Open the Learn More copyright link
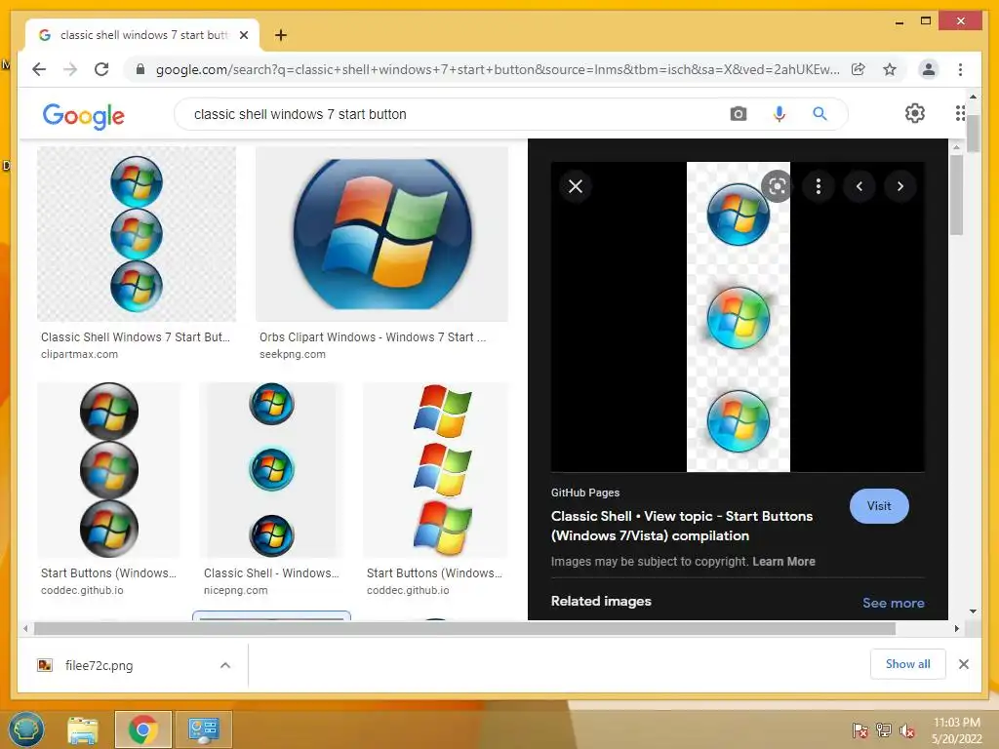999x749 pixels. coord(783,561)
